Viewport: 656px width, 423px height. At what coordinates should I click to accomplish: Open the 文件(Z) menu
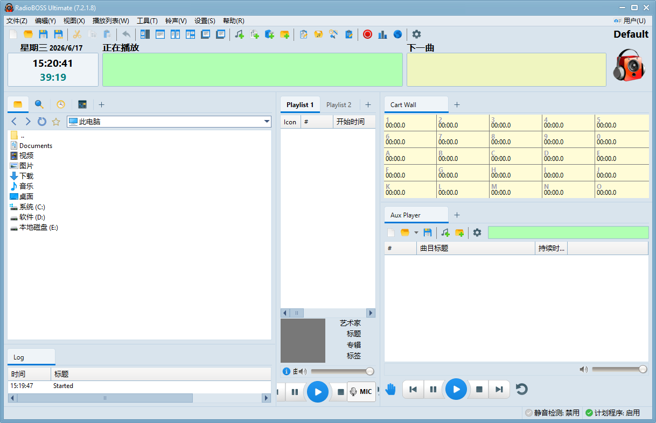pos(17,21)
